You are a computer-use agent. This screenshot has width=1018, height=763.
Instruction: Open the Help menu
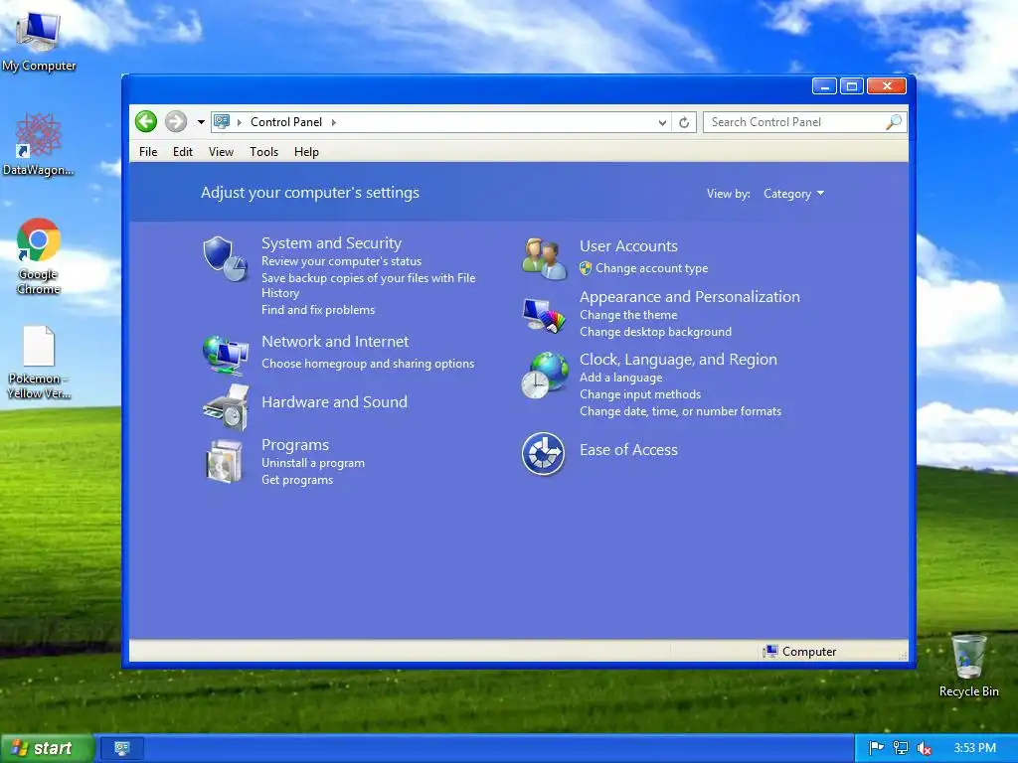pos(306,152)
